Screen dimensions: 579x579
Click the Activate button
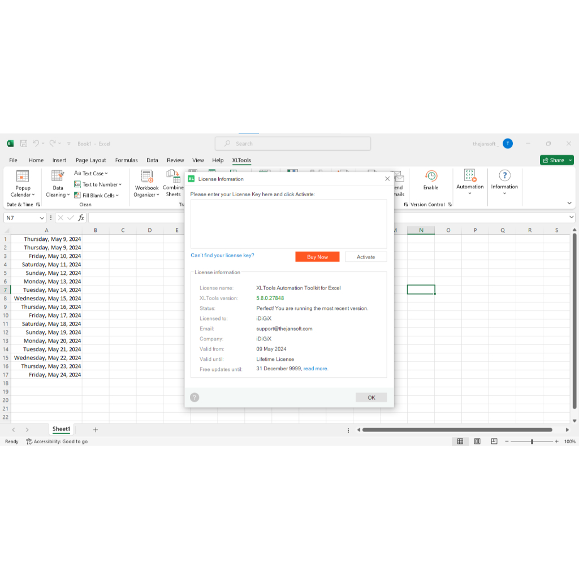tap(366, 257)
